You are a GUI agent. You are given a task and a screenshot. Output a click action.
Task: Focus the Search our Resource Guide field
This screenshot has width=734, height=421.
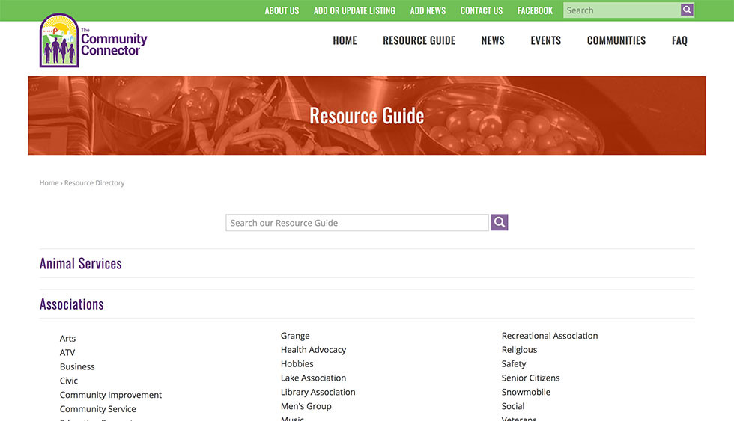[x=357, y=223]
